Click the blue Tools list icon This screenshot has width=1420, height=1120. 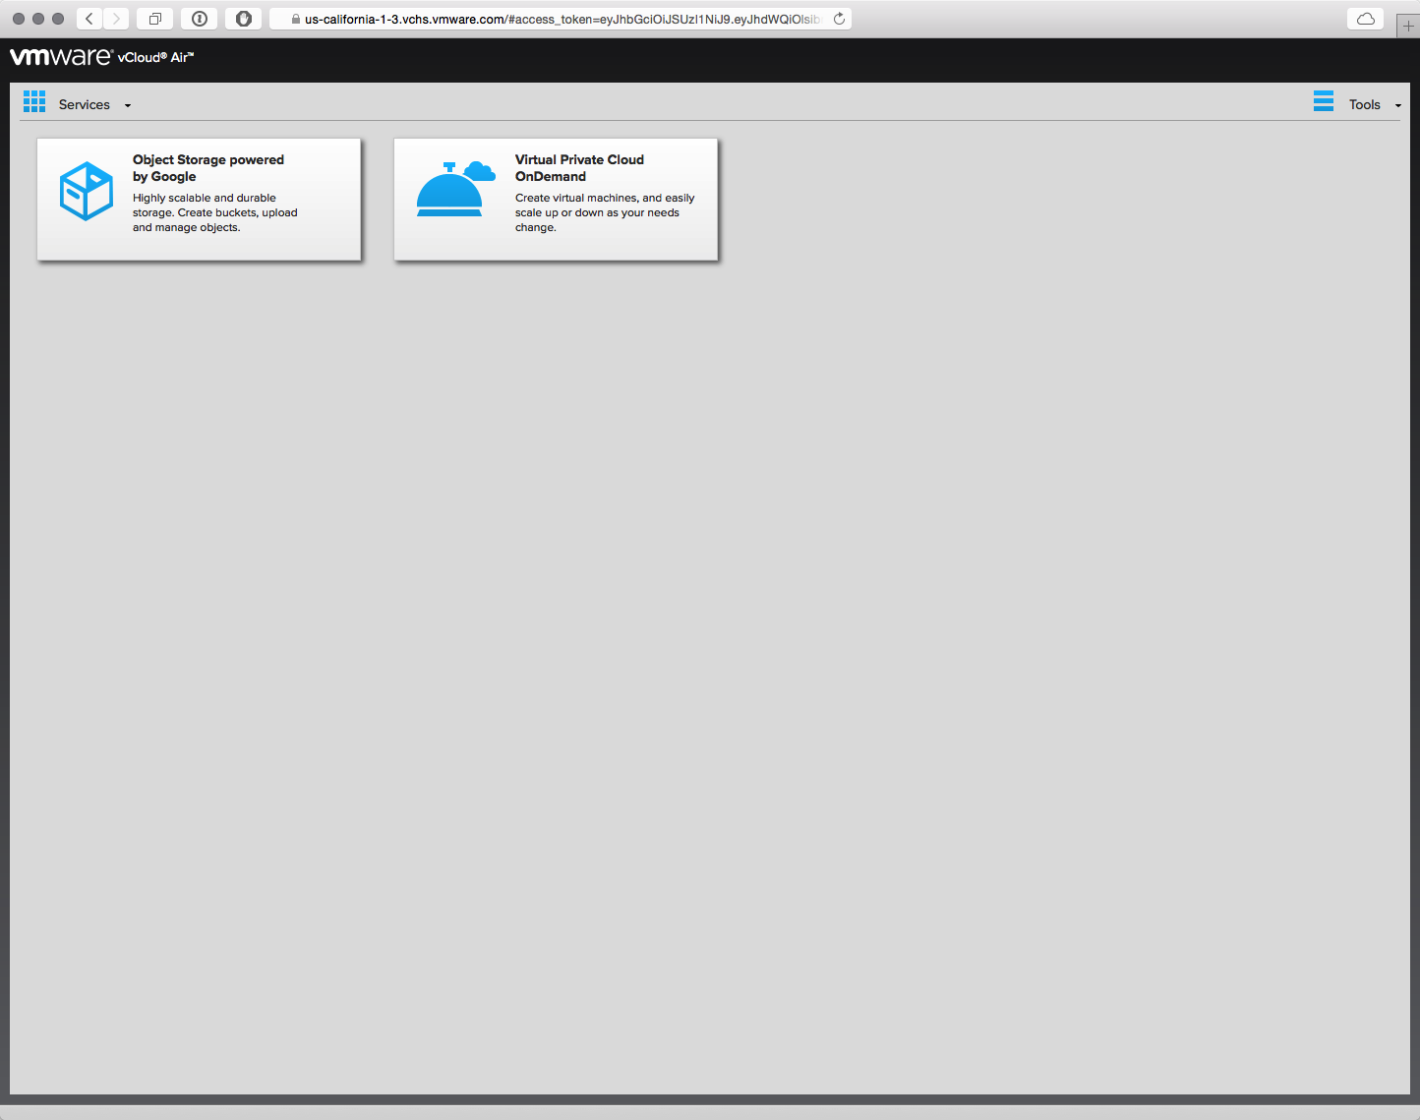pyautogui.click(x=1324, y=101)
